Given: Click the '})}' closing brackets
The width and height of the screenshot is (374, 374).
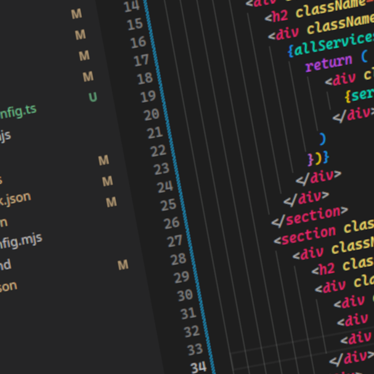Looking at the screenshot, I should (319, 158).
